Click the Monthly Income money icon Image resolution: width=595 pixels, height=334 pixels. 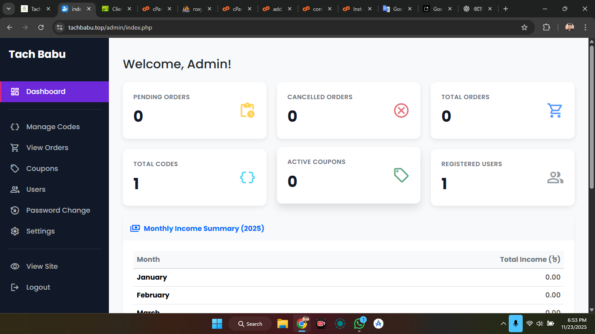pyautogui.click(x=135, y=228)
